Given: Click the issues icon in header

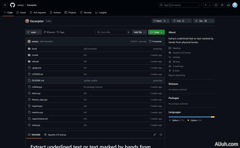Looking at the screenshot, I should pos(216,5).
